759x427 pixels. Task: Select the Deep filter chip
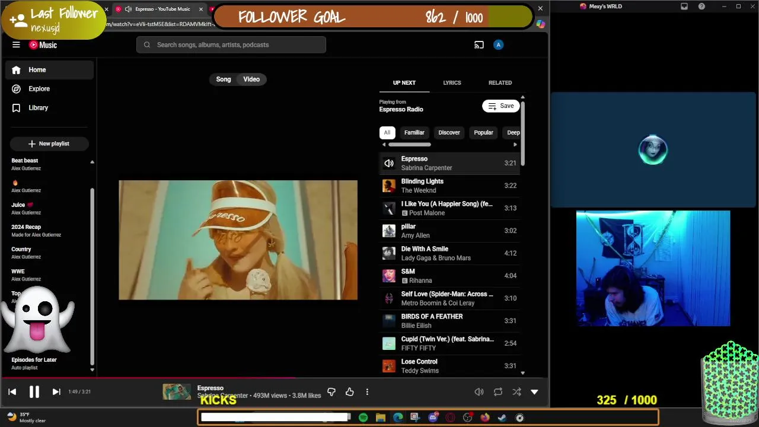point(512,132)
